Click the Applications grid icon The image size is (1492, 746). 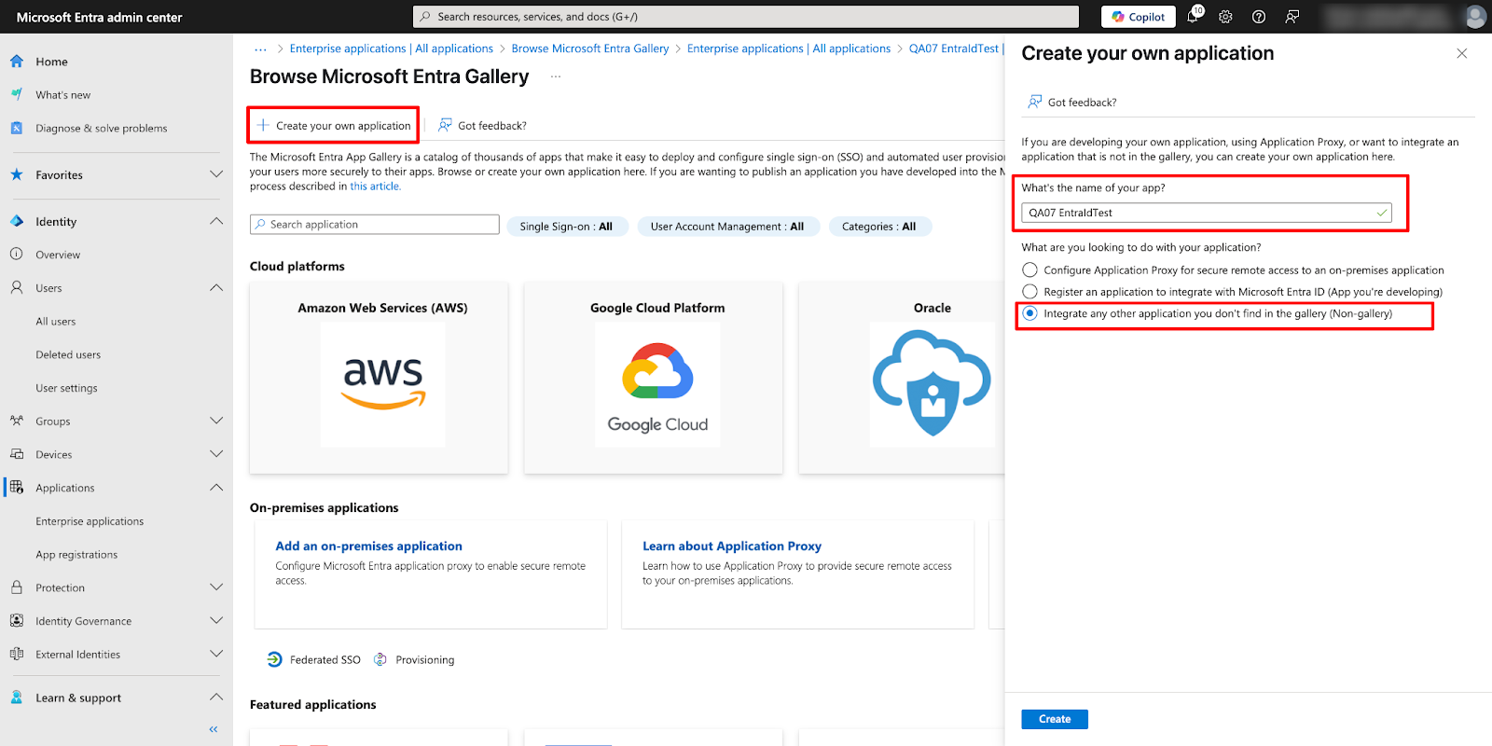click(17, 487)
